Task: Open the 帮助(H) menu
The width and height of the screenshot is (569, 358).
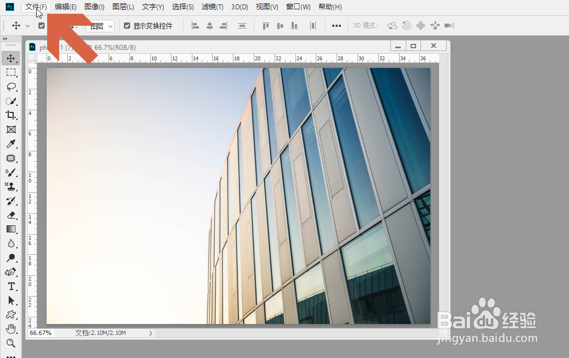Action: 330,7
